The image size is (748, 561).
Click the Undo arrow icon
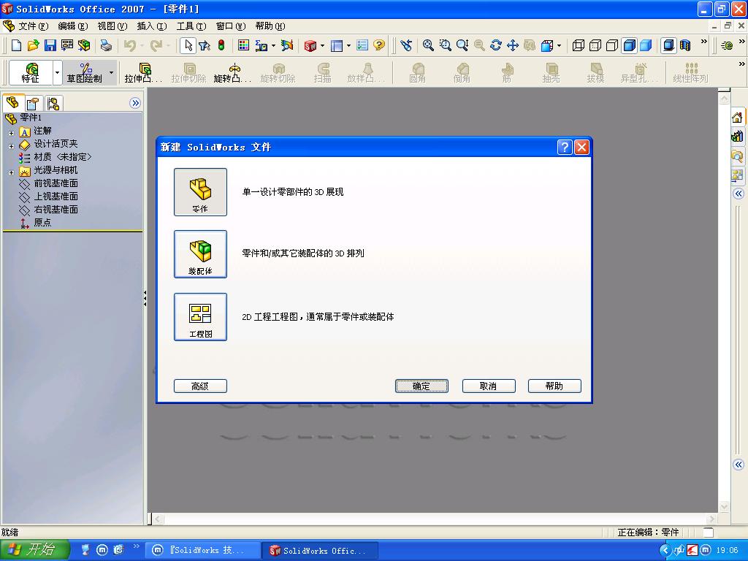point(130,45)
